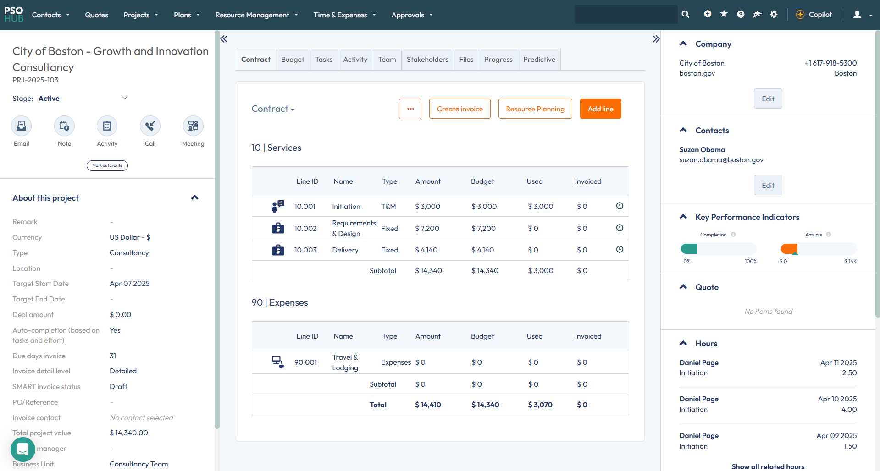Switch to the Budget tab
This screenshot has width=880, height=471.
pos(293,60)
